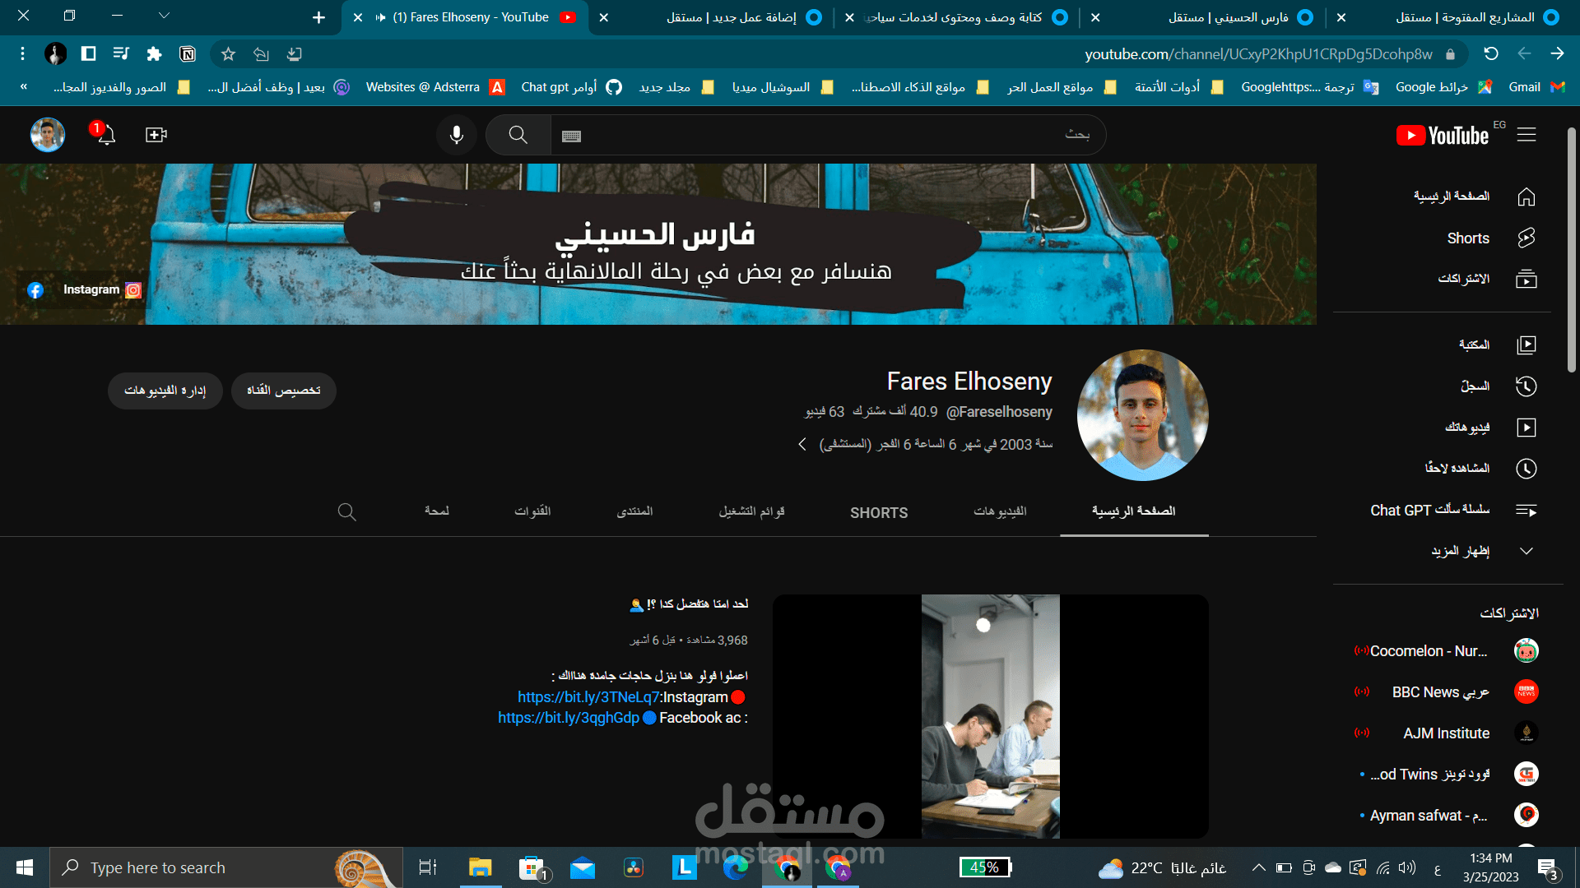1580x888 pixels.
Task: Switch to About tab (لمحة)
Action: point(437,511)
